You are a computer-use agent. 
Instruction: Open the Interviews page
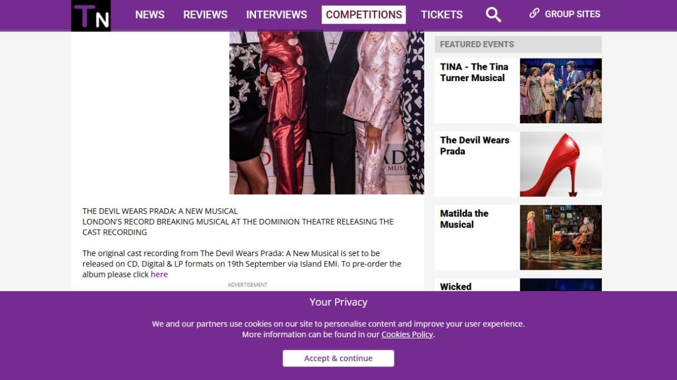click(x=276, y=15)
